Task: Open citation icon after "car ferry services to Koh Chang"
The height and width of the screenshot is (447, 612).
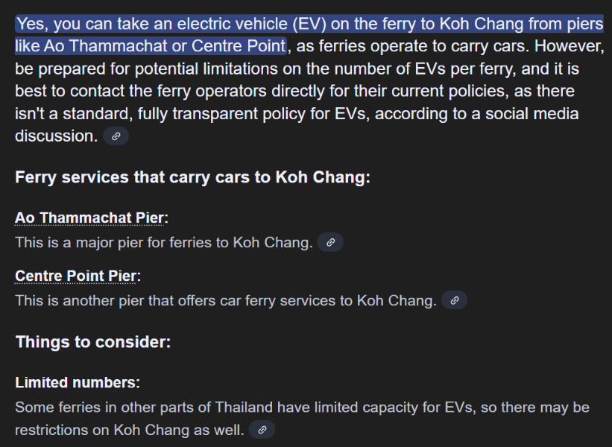Action: coord(455,300)
